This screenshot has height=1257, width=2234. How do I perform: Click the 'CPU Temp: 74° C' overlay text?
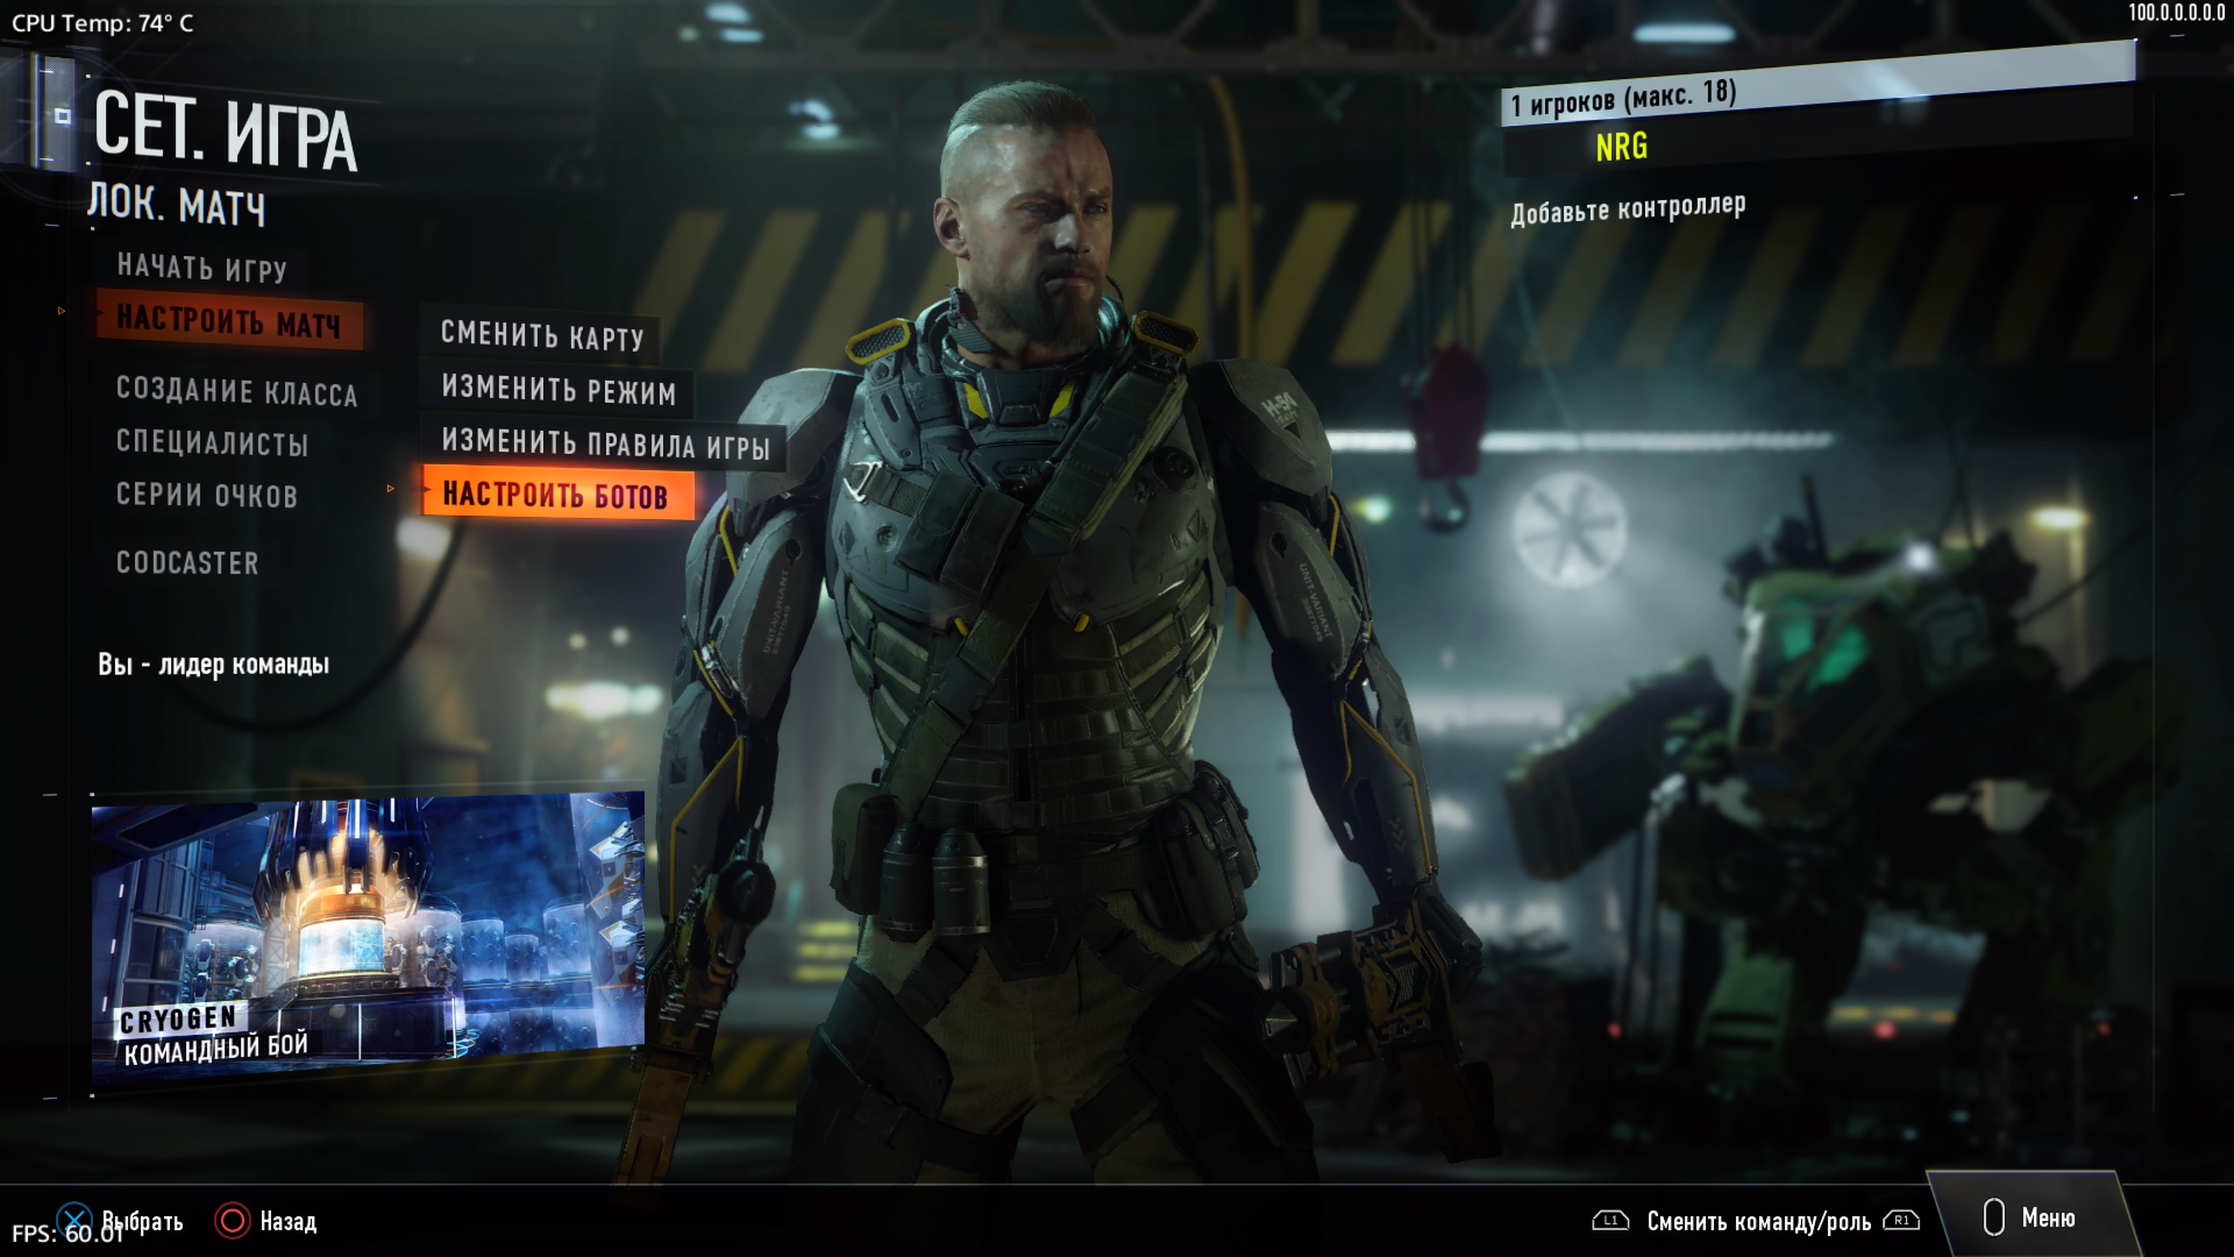point(102,23)
